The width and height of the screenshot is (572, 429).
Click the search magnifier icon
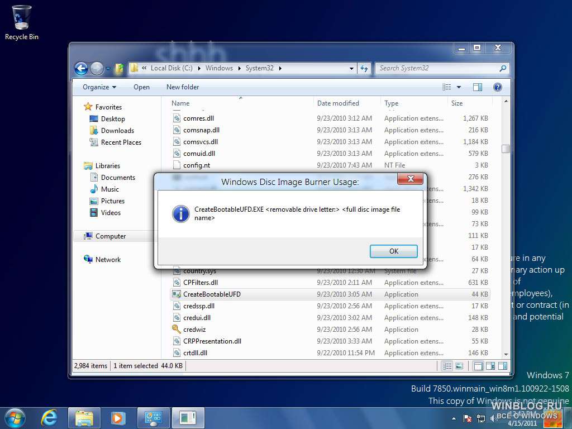coord(503,68)
